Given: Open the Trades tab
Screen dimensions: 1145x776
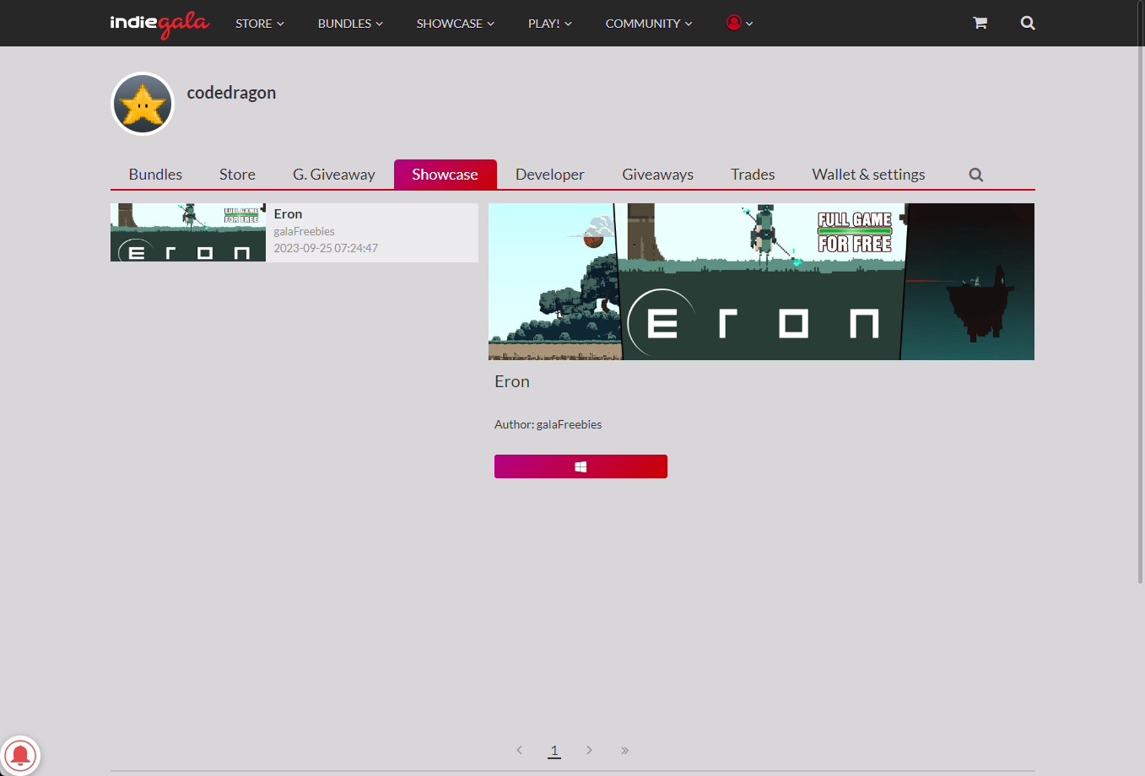Looking at the screenshot, I should (753, 175).
